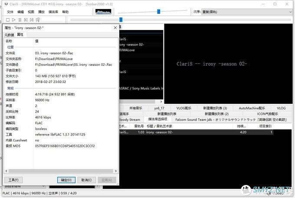The height and width of the screenshot is (198, 295).
Task: Click the seek bar position handle
Action: [121, 20]
